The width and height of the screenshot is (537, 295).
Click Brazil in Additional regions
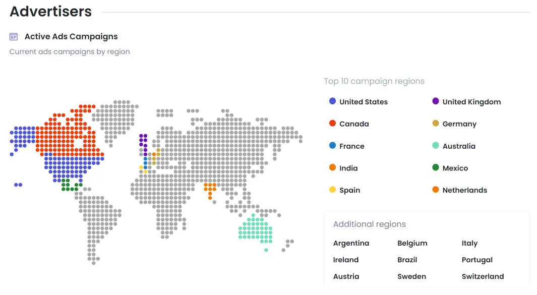pyautogui.click(x=407, y=260)
